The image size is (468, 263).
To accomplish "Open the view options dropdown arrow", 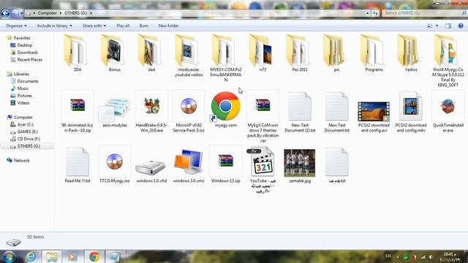I will pyautogui.click(x=437, y=26).
